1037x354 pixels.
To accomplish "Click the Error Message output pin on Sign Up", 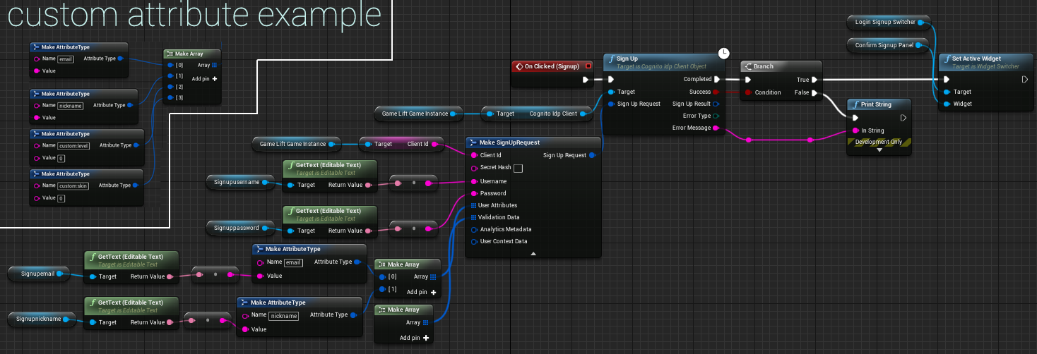I will coord(716,128).
